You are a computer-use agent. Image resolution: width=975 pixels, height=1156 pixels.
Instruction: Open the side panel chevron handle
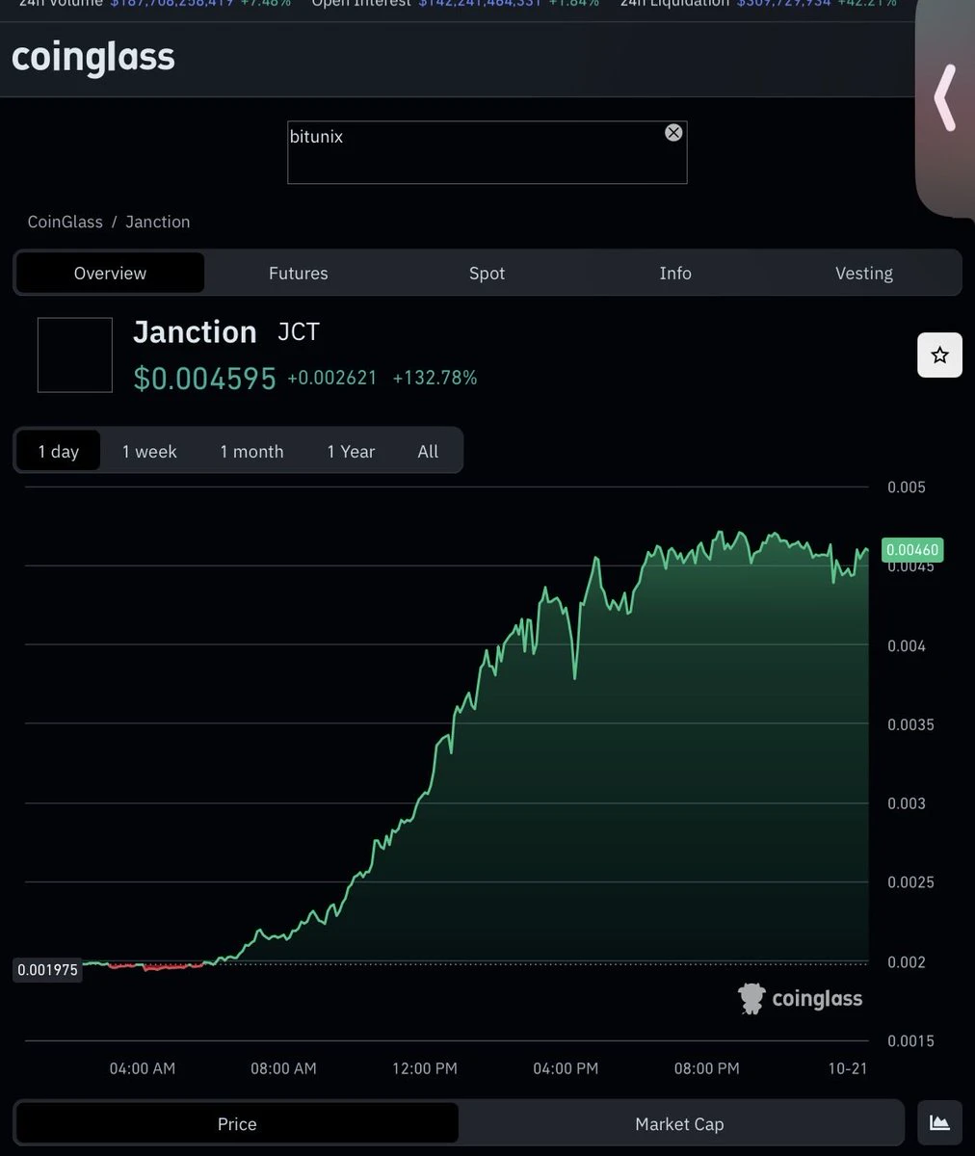[x=945, y=98]
